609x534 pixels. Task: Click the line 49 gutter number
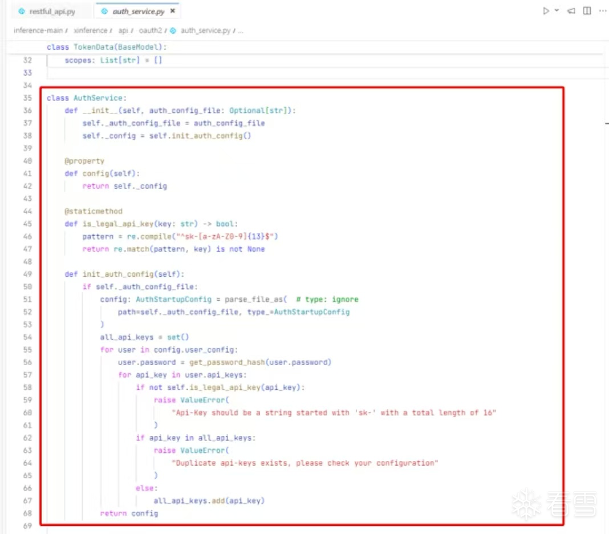tap(28, 274)
